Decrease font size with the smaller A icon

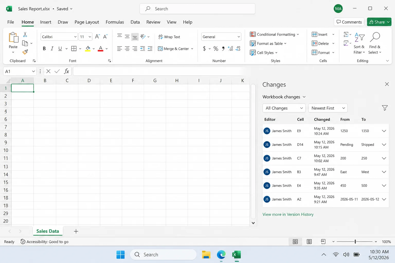coord(105,36)
